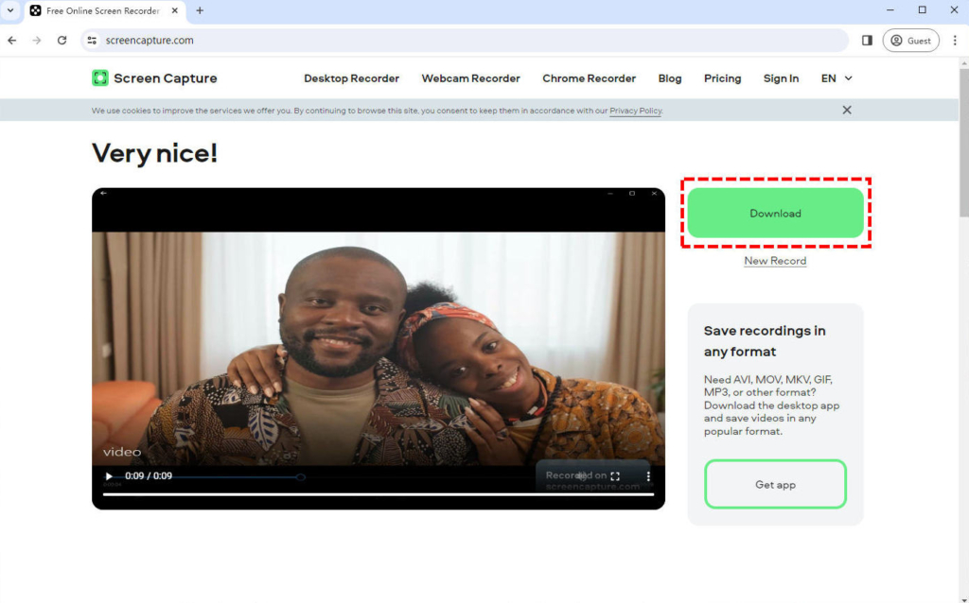Open the browser sidebar panel icon
Viewport: 969px width, 603px height.
click(x=865, y=40)
